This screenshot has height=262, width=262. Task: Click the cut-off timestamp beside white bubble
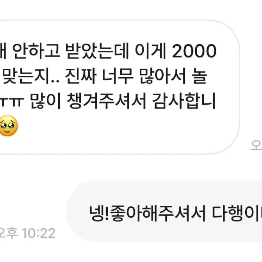[x=256, y=145]
